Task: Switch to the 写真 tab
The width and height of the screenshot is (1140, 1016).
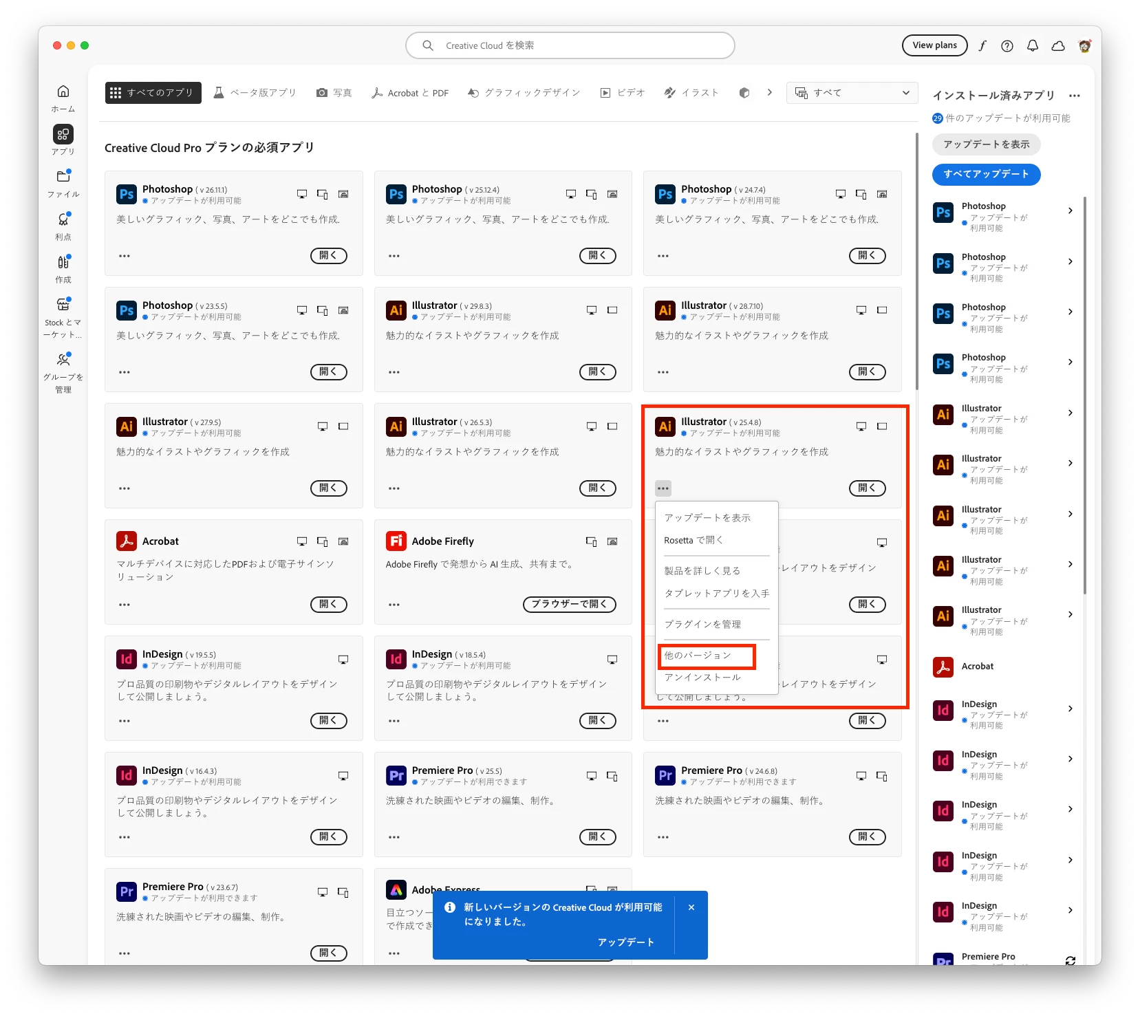Action: point(334,93)
